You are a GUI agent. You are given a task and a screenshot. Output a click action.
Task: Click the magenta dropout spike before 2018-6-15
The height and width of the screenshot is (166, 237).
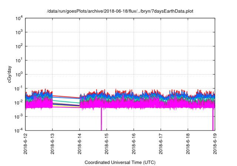click(101, 119)
